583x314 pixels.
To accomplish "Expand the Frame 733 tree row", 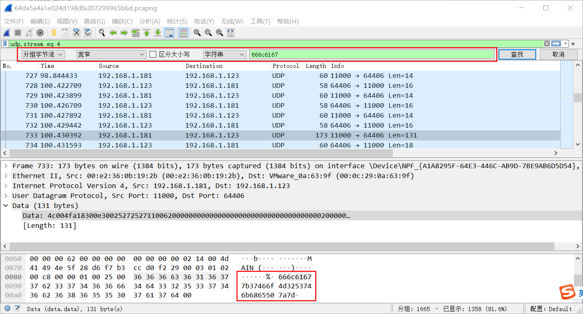I will pyautogui.click(x=6, y=166).
